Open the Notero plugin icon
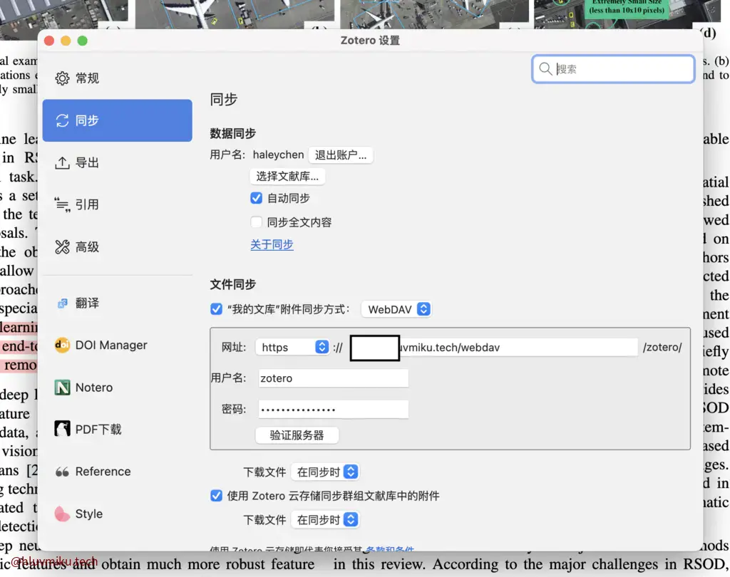 [63, 387]
